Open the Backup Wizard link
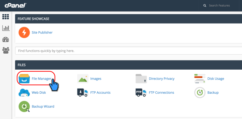 pyautogui.click(x=43, y=106)
